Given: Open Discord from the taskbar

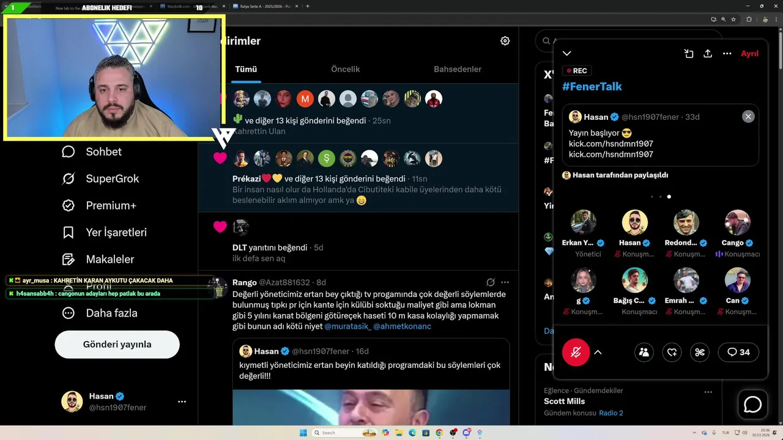Looking at the screenshot, I should 466,433.
